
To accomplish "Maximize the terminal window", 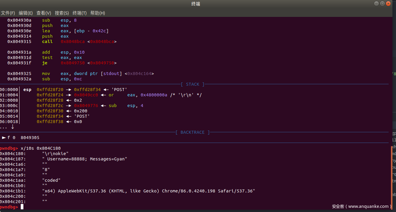I will (x=382, y=4).
